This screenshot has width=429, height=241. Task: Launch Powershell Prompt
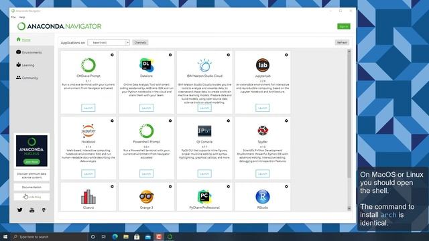(x=146, y=173)
